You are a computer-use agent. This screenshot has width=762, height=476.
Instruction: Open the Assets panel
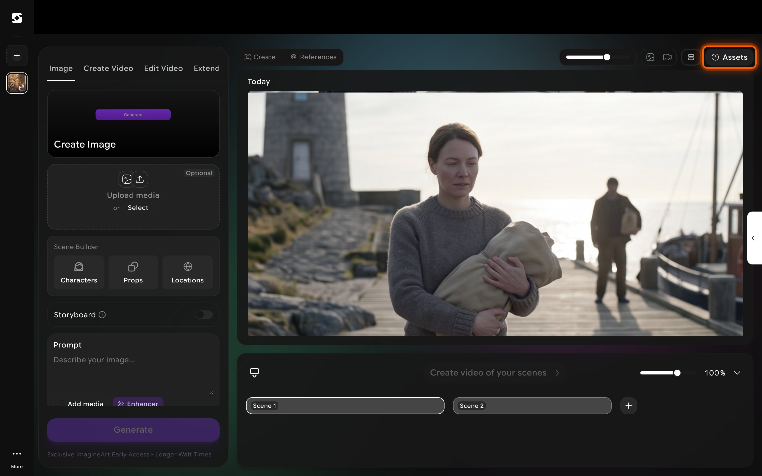[729, 57]
